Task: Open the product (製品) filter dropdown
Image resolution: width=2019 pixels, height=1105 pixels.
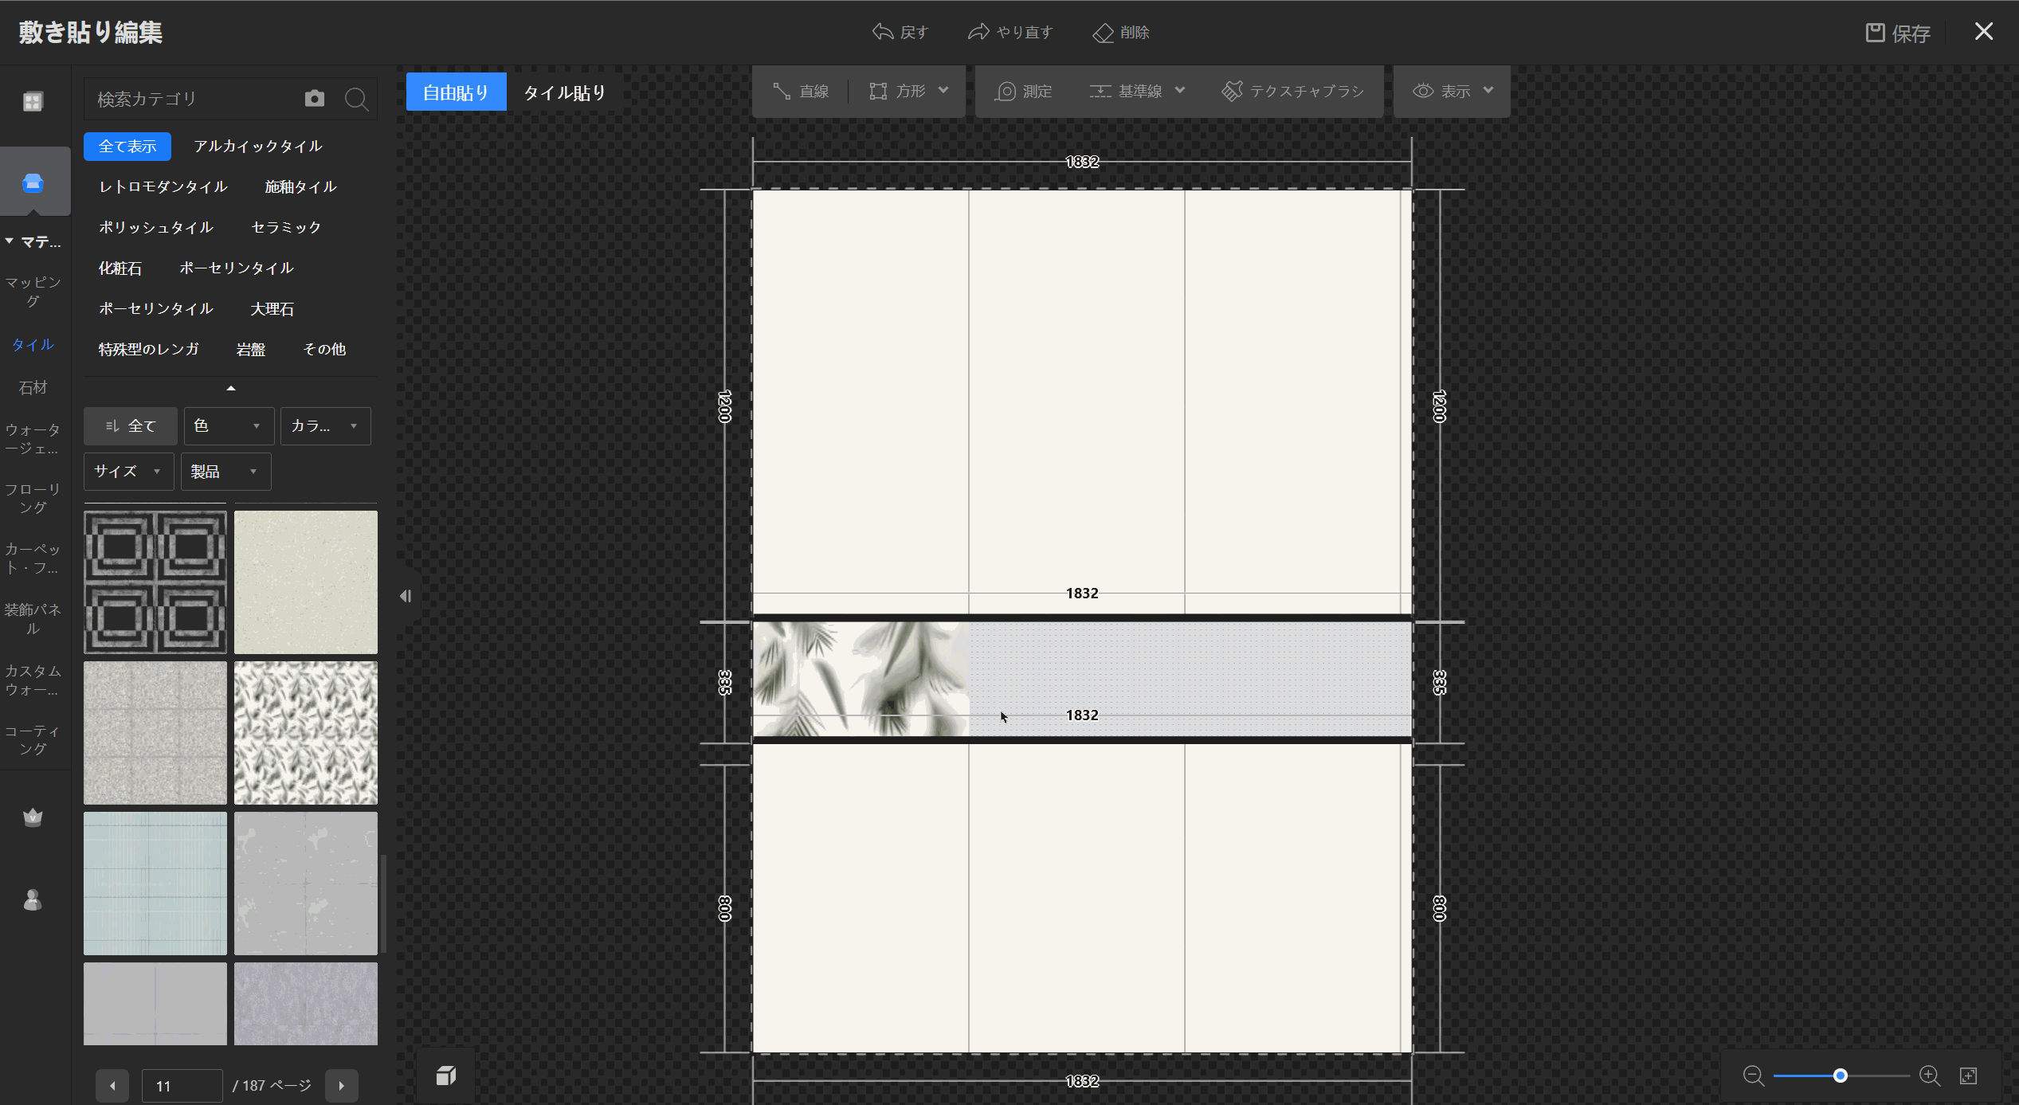Action: [x=226, y=472]
